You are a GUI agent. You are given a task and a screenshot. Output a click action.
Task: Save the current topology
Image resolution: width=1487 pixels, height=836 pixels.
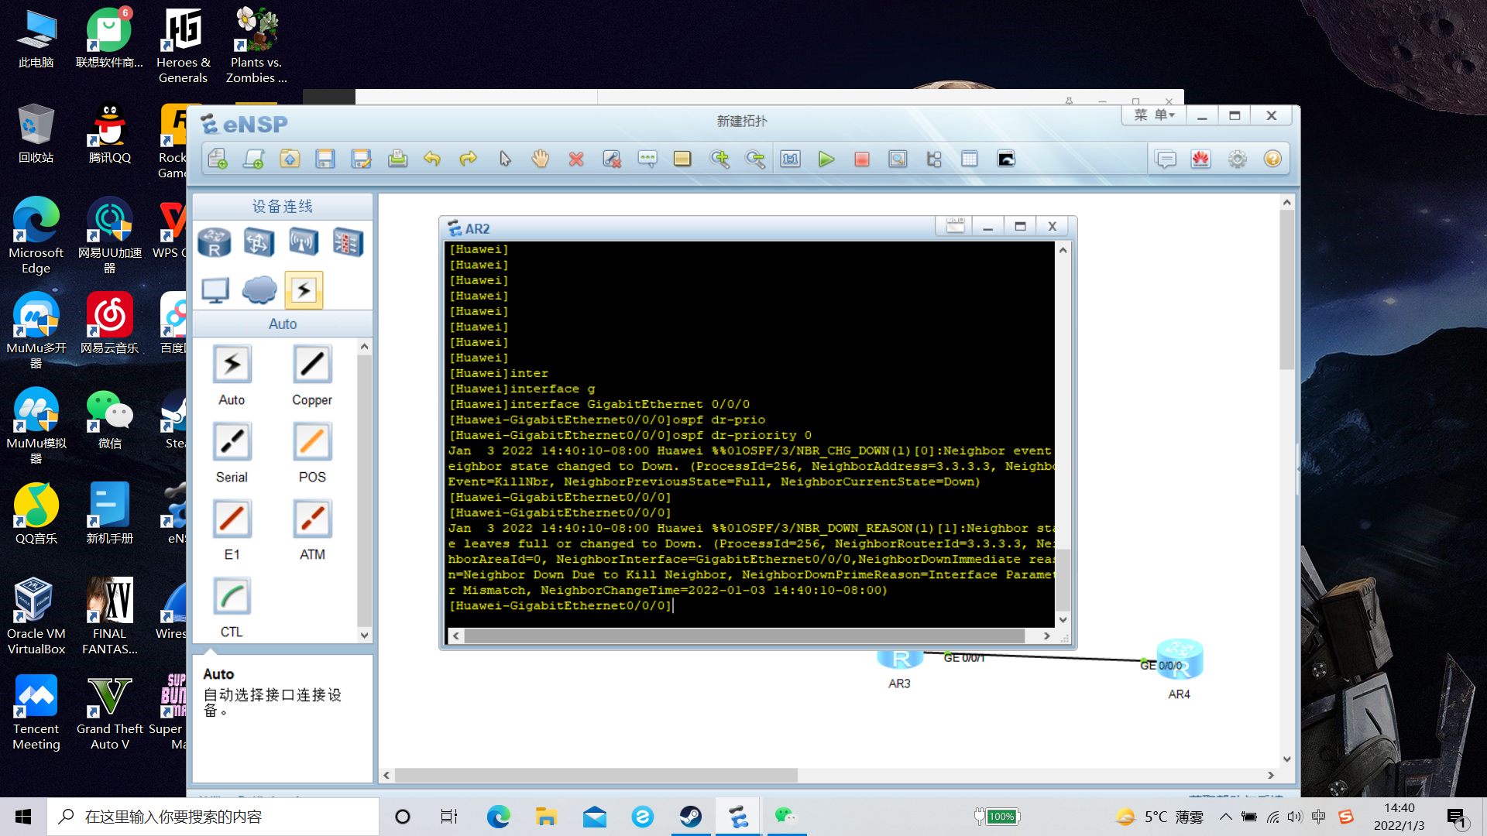325,159
